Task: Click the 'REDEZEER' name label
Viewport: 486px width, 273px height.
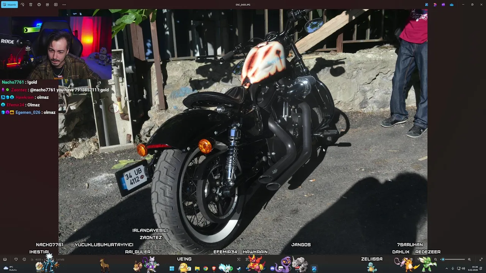Action: pos(428,252)
